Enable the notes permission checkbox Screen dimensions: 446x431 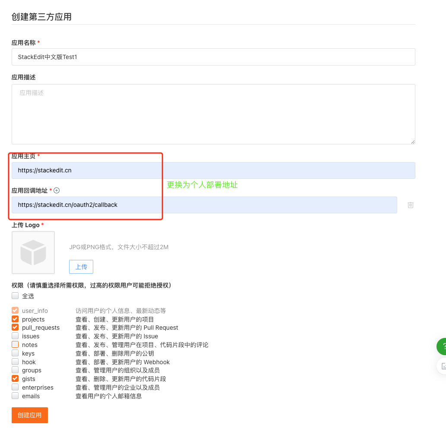click(15, 344)
